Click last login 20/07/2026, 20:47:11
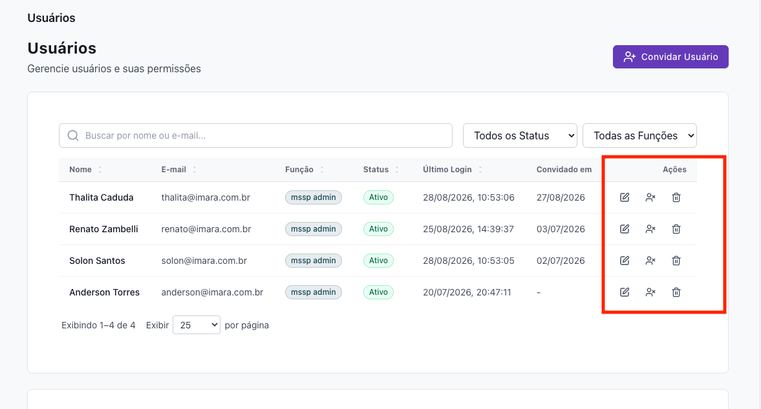761x409 pixels. pyautogui.click(x=467, y=292)
